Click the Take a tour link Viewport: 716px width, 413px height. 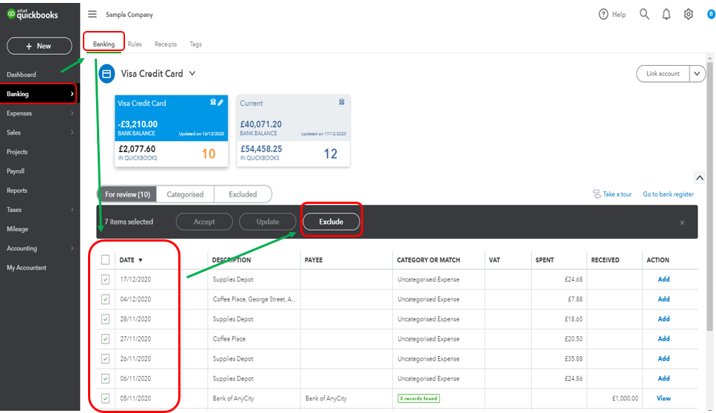tap(617, 194)
